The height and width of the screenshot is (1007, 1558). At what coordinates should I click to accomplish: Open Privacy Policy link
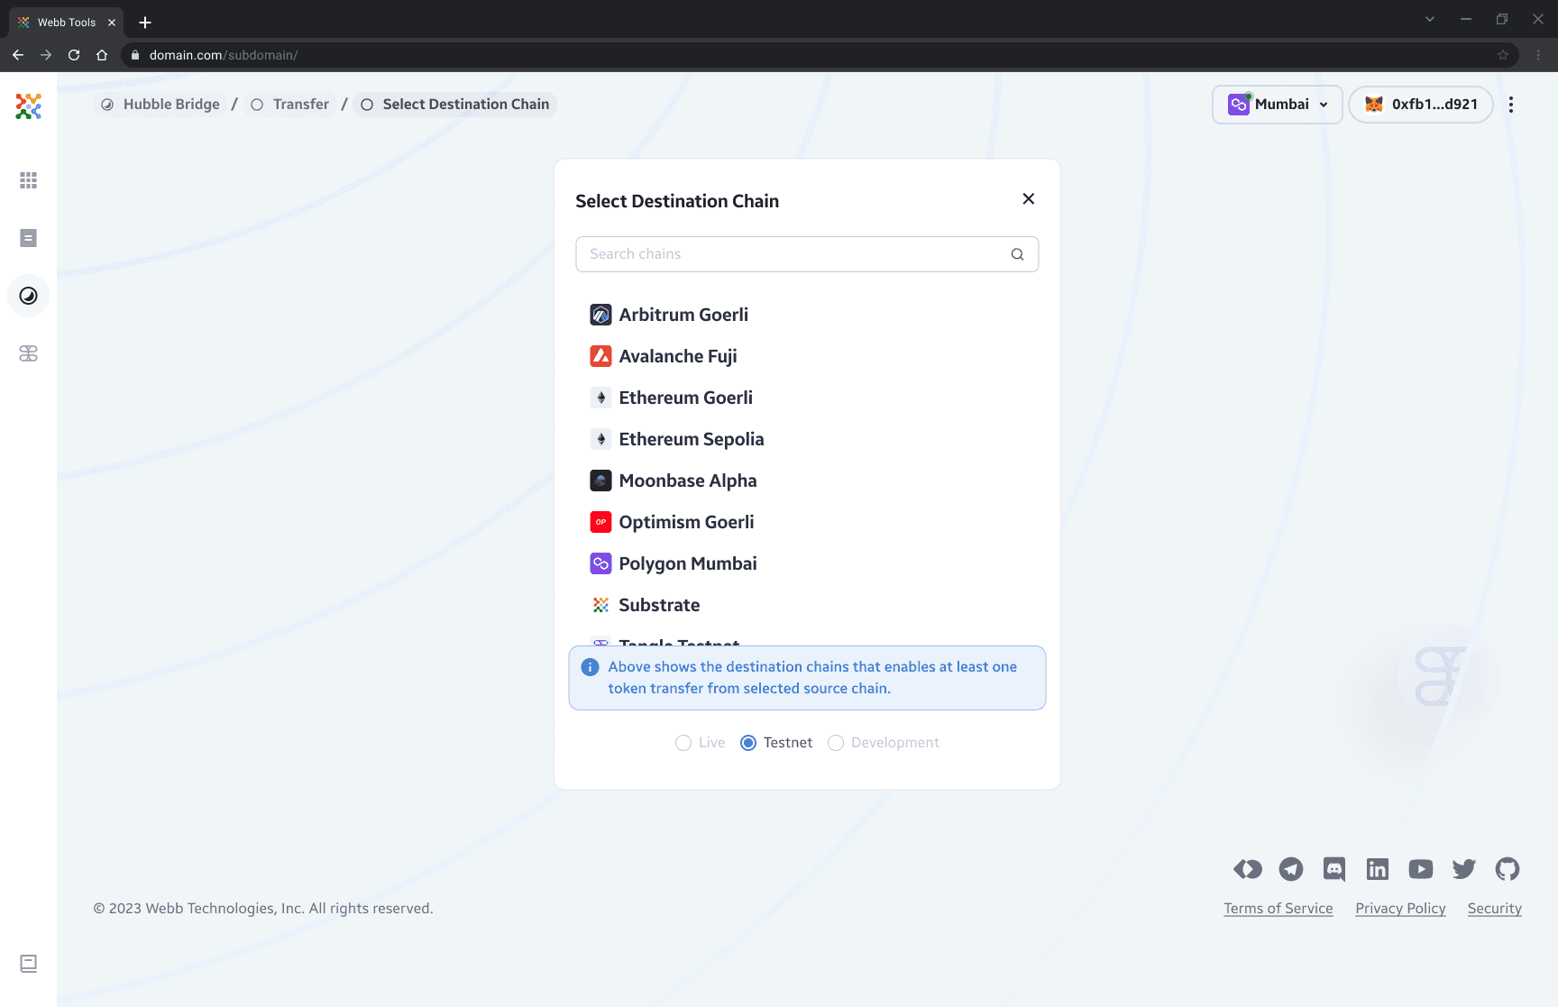[x=1400, y=909]
